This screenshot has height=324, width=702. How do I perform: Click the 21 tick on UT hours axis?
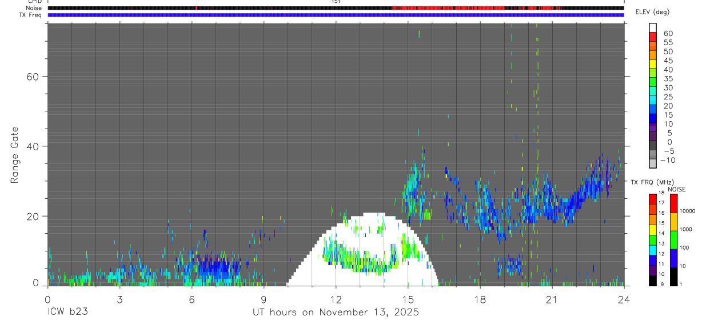click(552, 299)
